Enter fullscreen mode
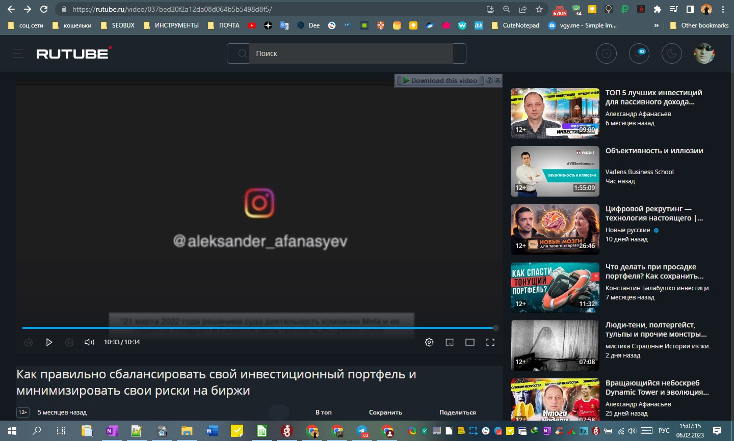 490,342
